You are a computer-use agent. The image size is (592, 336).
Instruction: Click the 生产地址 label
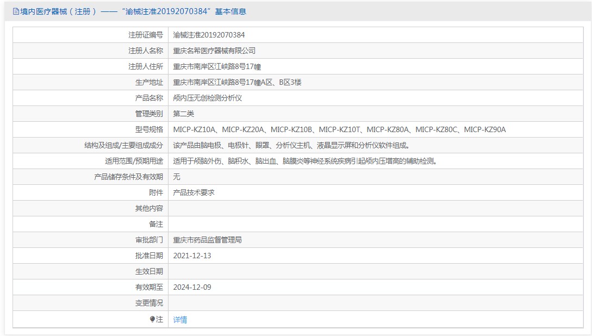pos(149,82)
